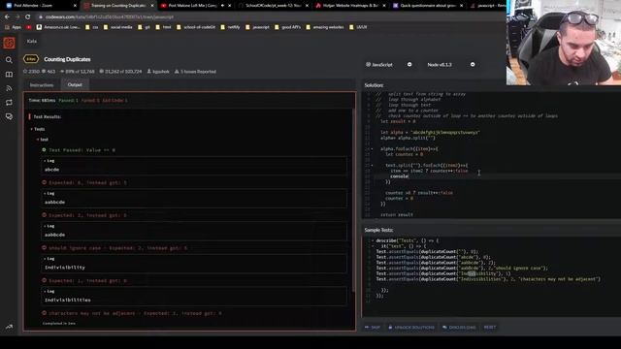Open the Codewars logo home icon
Viewport: 621px width, 349px height.
(x=9, y=43)
